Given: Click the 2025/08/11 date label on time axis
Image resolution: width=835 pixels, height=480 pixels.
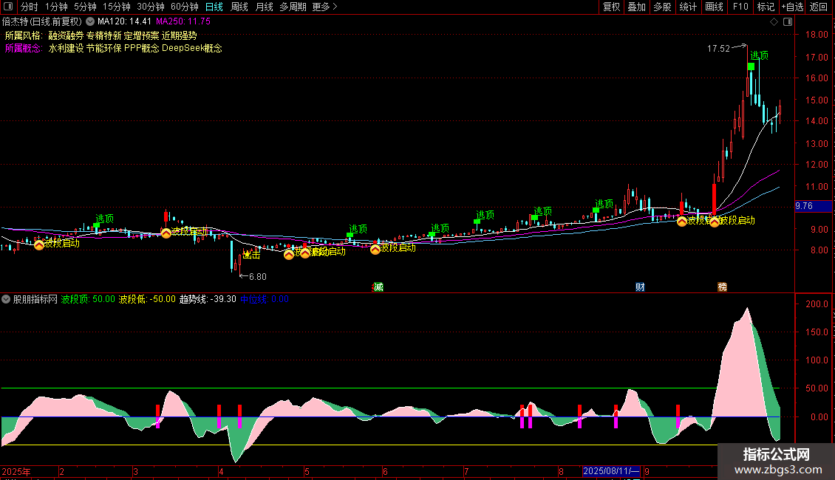Looking at the screenshot, I should [611, 471].
